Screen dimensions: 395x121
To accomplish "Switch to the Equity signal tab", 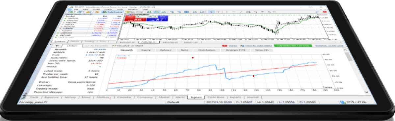I will click(146, 50).
